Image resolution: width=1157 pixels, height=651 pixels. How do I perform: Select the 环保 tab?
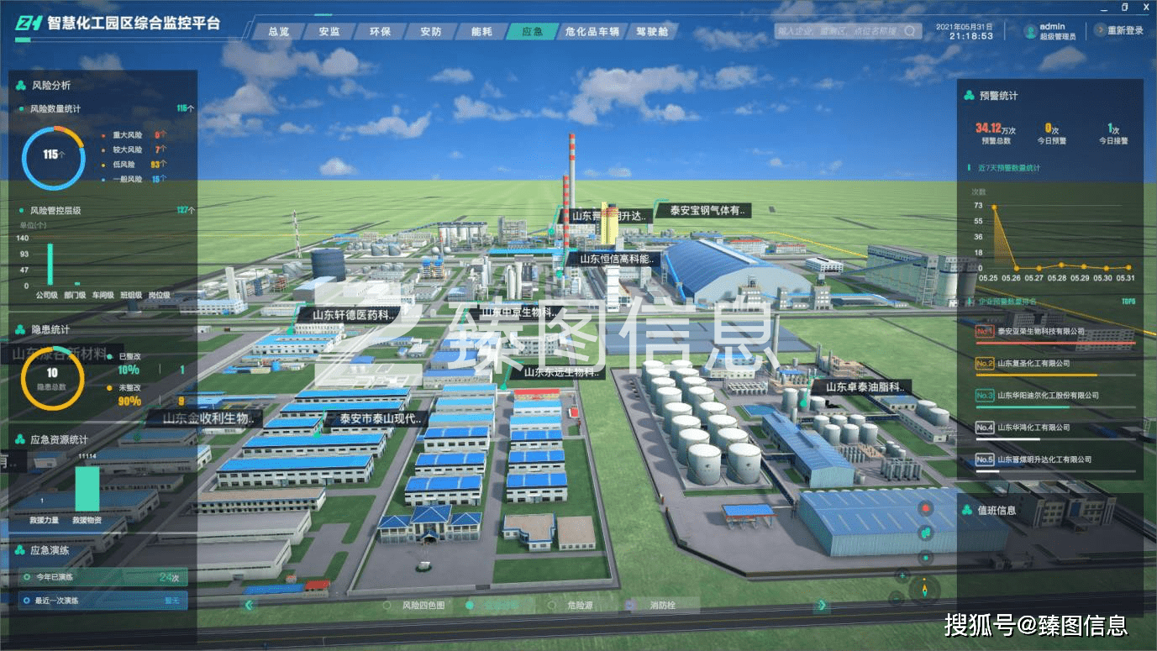coord(380,32)
